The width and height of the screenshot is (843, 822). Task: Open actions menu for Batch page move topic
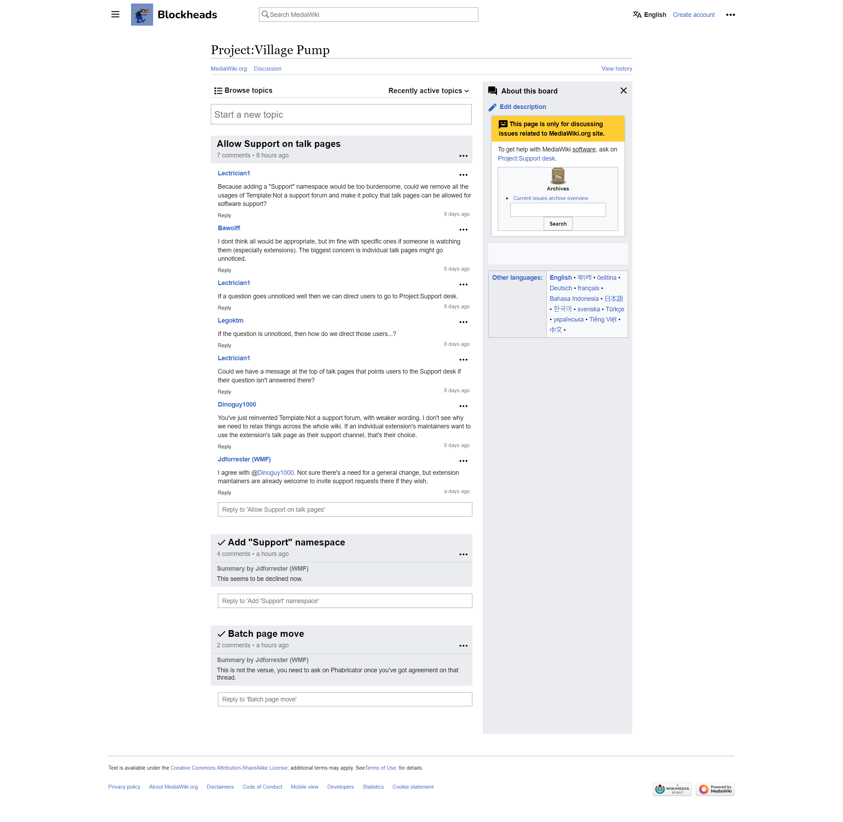pyautogui.click(x=463, y=646)
